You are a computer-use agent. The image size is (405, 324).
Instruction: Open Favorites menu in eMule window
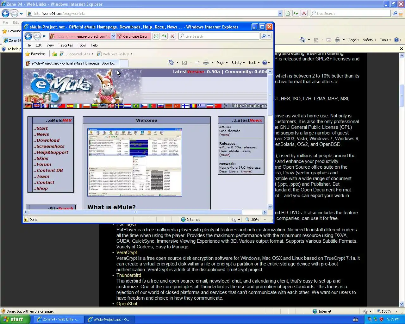[x=65, y=45]
